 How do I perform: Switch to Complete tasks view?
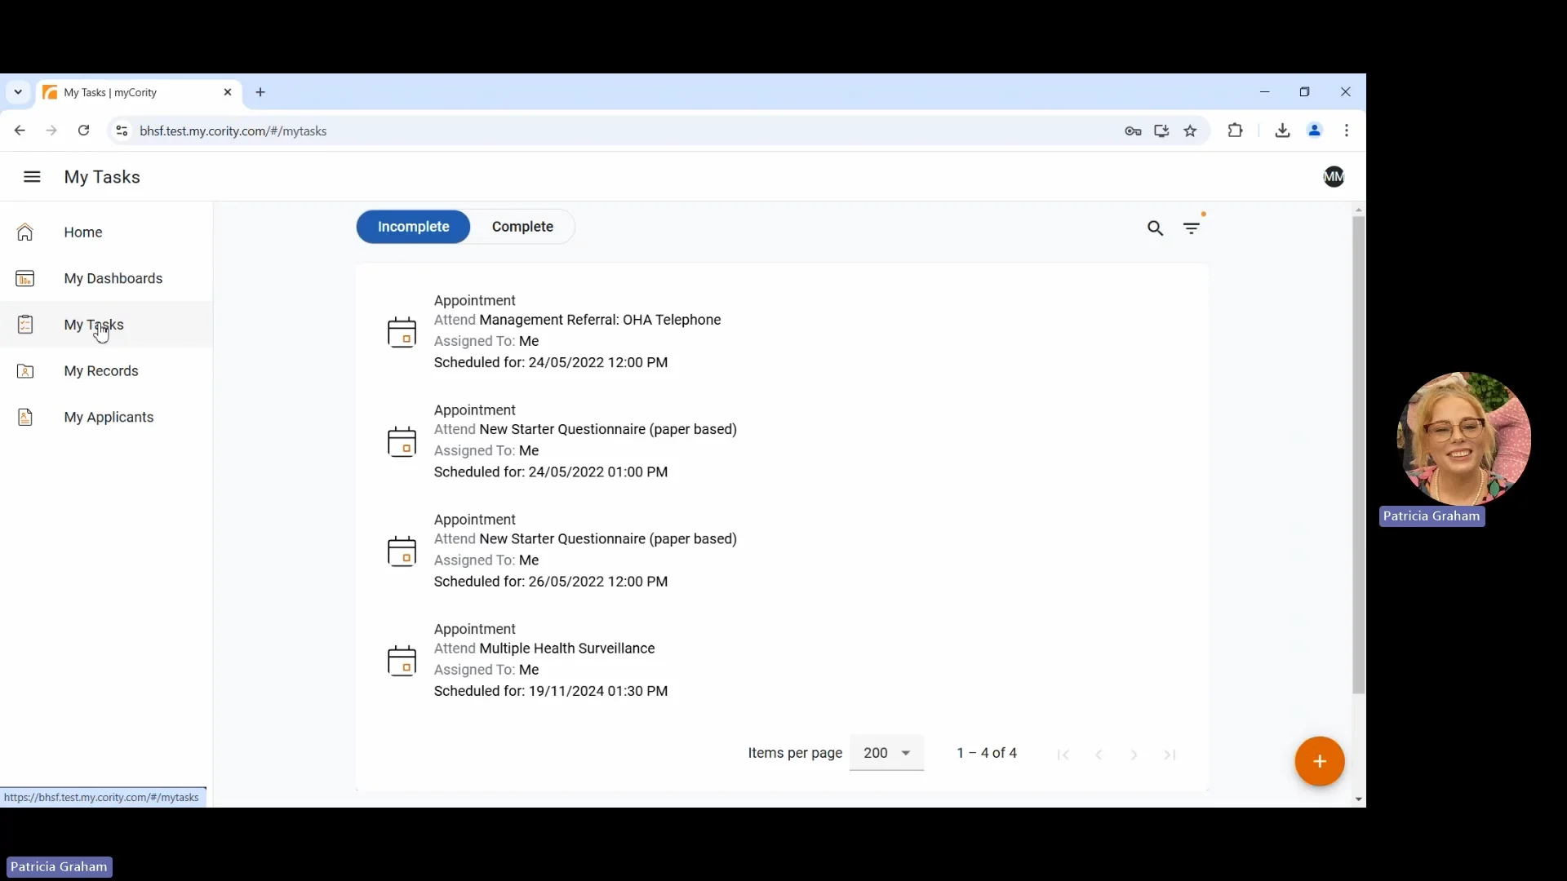(523, 227)
